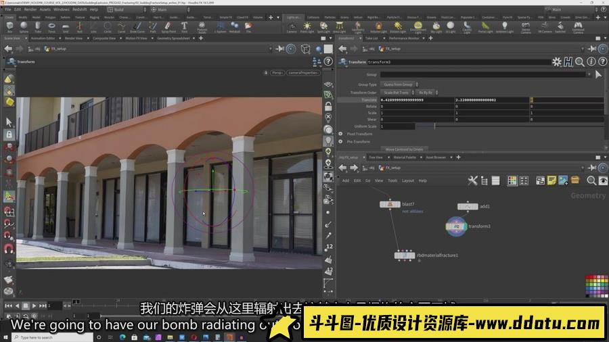Select the transform3 node

(456, 226)
